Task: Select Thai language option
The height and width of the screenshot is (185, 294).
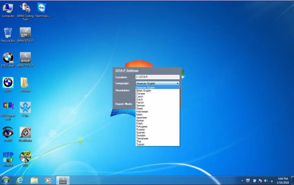Action: pyautogui.click(x=158, y=141)
